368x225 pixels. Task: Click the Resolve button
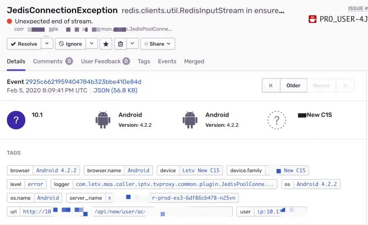(24, 44)
